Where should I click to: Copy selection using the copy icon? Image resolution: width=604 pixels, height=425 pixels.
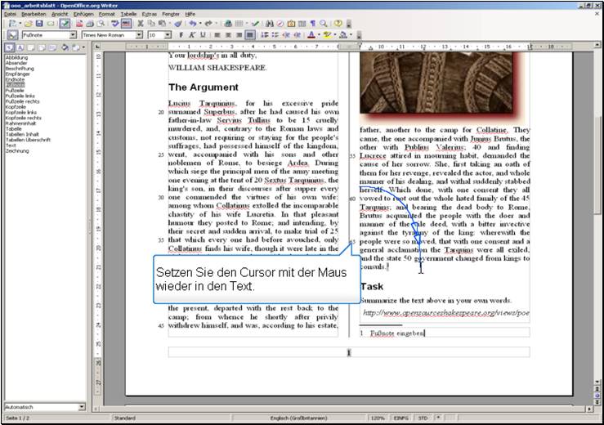tap(151, 24)
